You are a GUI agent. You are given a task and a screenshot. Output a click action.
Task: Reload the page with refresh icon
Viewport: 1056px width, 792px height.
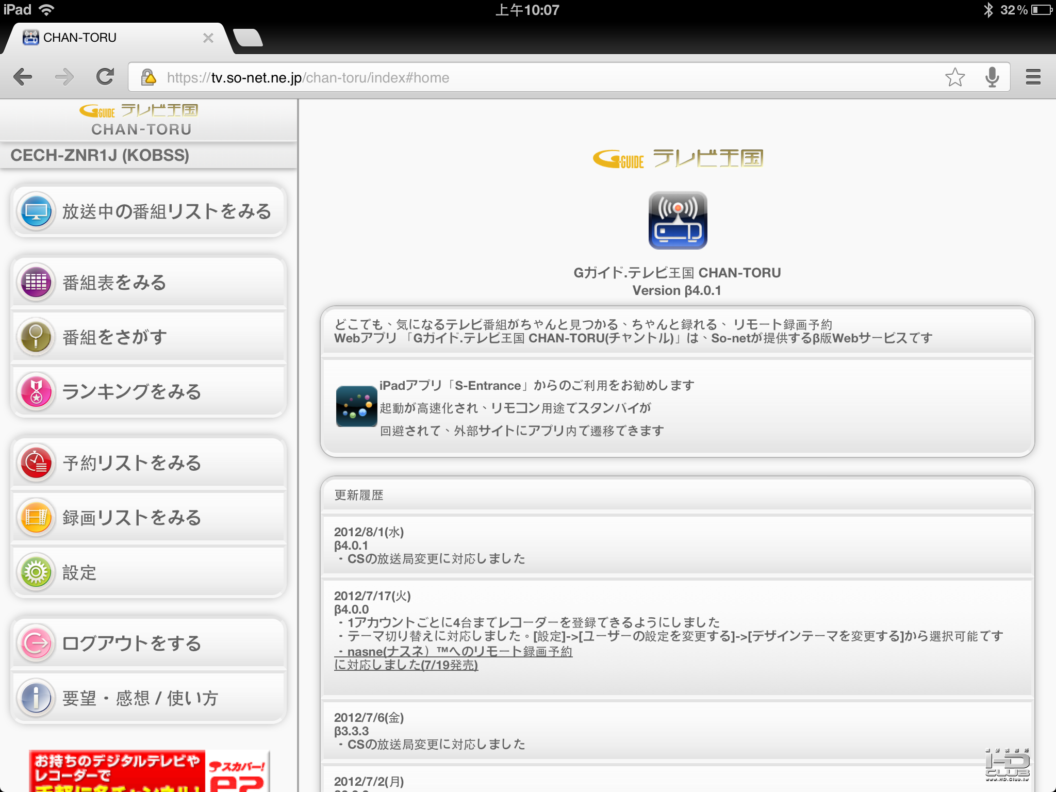click(x=105, y=77)
